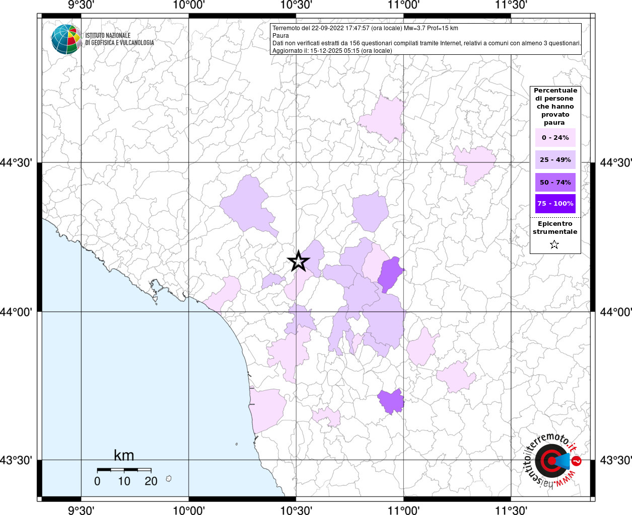
Task: Click the top 11°00' longitude label
Action: [403, 5]
